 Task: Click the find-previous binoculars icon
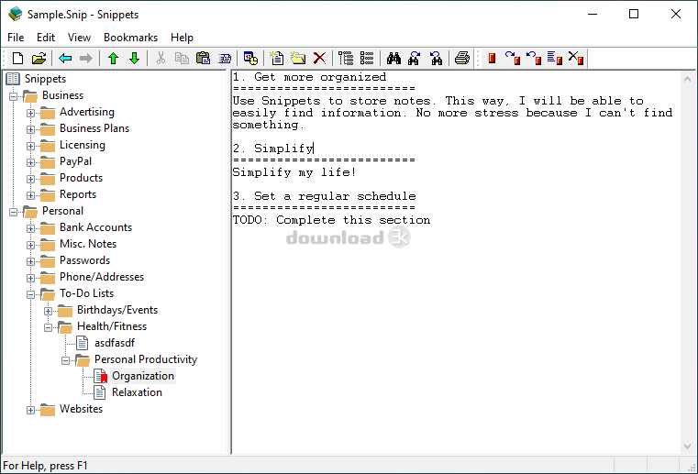tap(437, 59)
